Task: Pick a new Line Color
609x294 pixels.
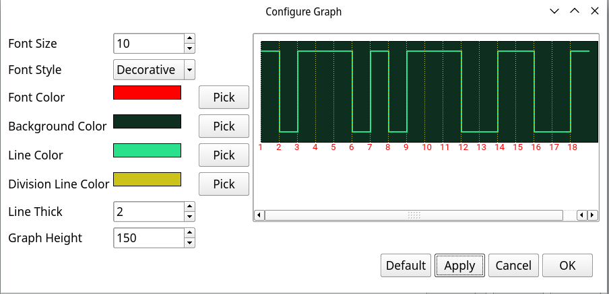Action: [x=224, y=155]
